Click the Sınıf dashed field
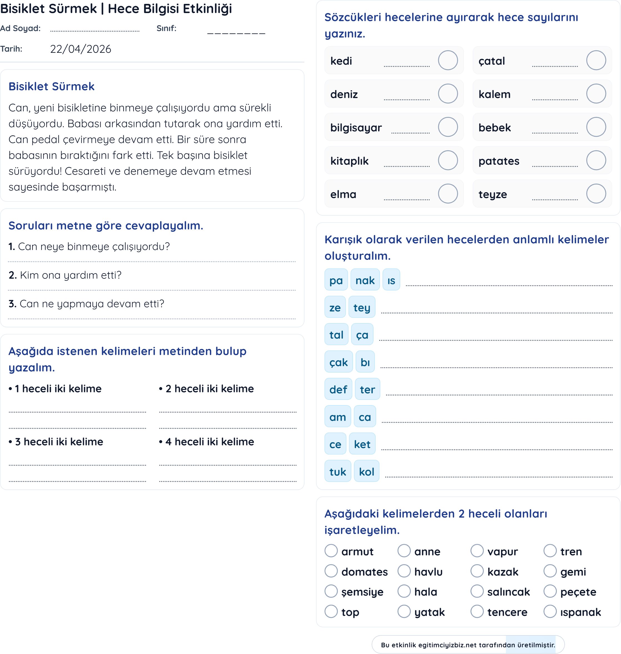Screen dimensions: 621x654 pos(236,32)
